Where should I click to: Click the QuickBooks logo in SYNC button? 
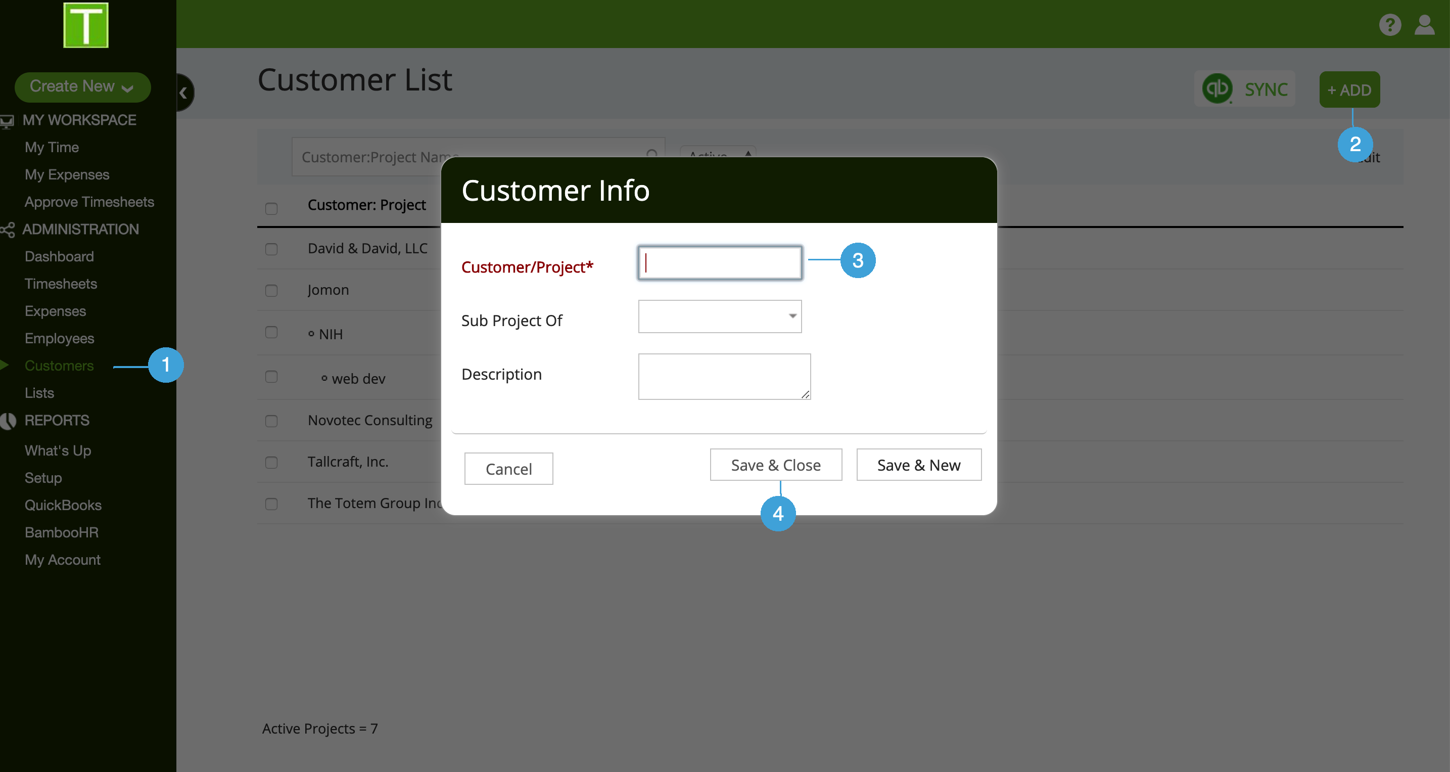[1217, 89]
